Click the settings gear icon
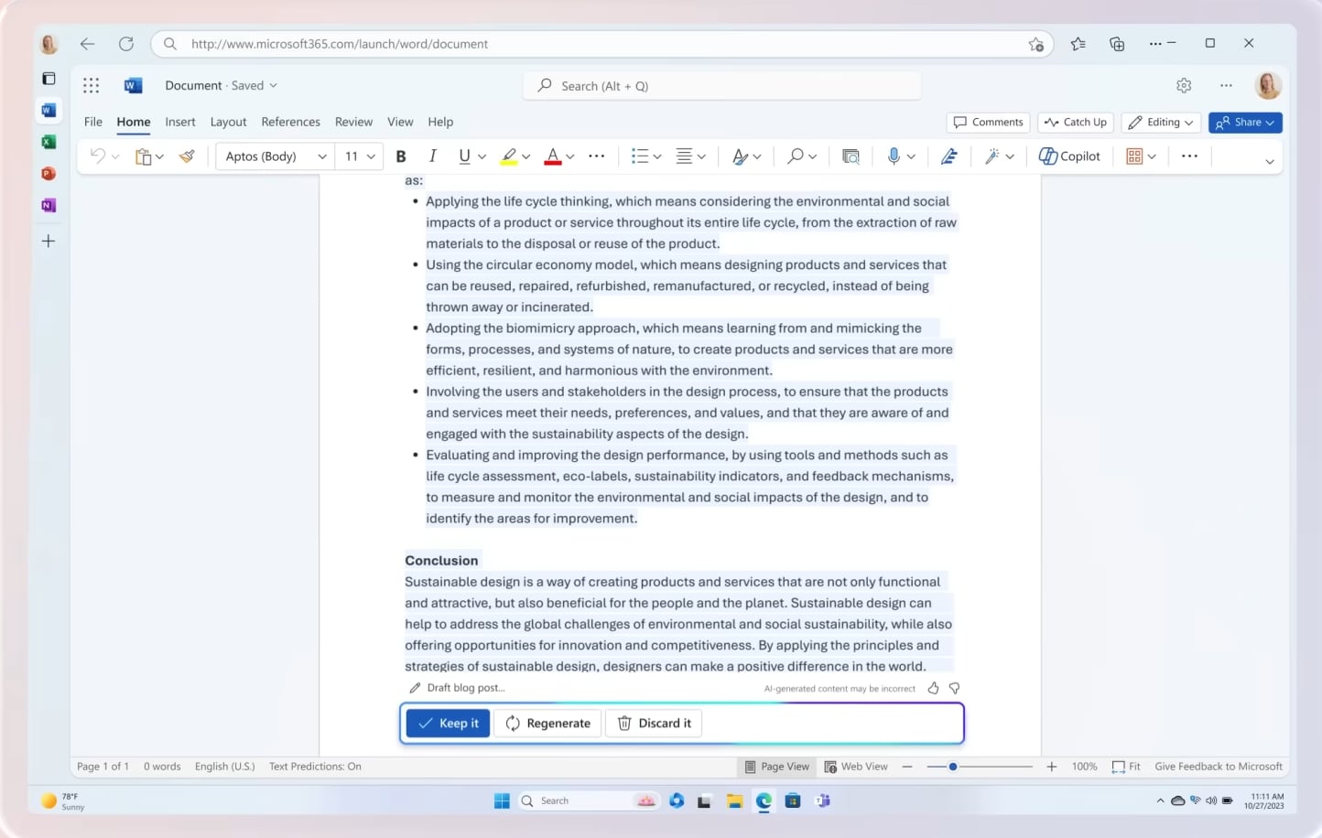 click(1184, 85)
